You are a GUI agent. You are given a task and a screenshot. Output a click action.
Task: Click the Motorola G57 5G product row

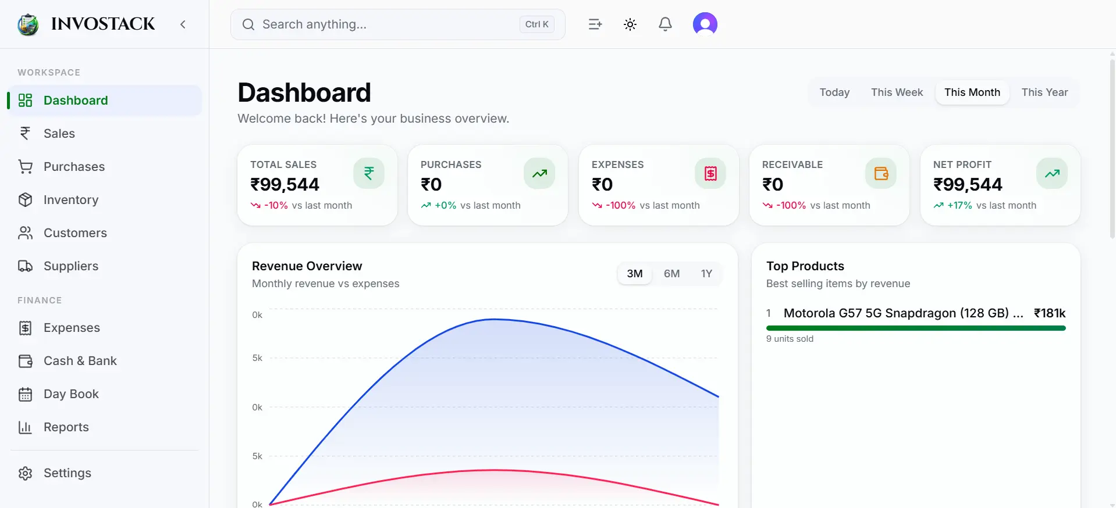tap(916, 325)
